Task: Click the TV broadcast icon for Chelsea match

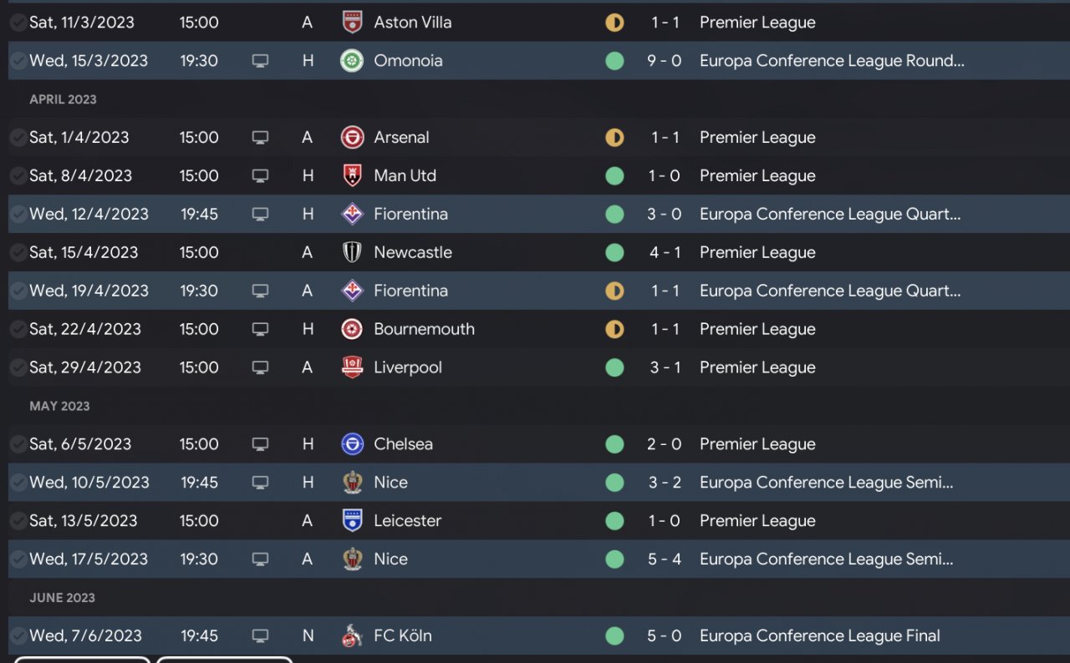Action: tap(260, 444)
